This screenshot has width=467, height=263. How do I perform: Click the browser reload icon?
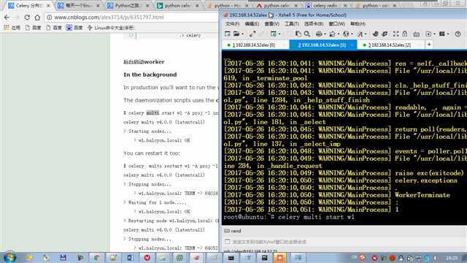pyautogui.click(x=27, y=18)
